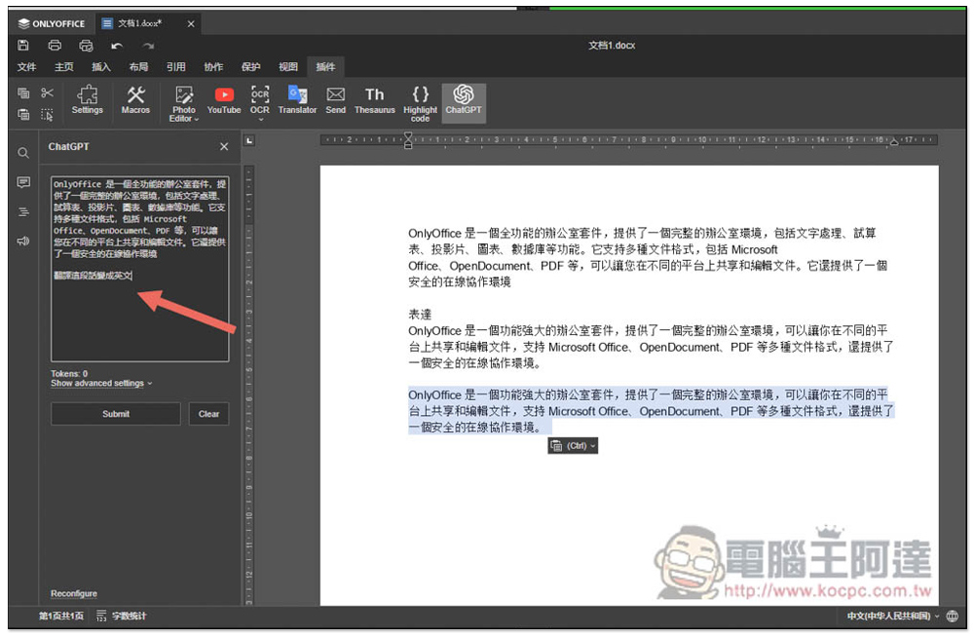Click the globe spellcheck language icon
This screenshot has height=636, width=974.
tap(953, 616)
